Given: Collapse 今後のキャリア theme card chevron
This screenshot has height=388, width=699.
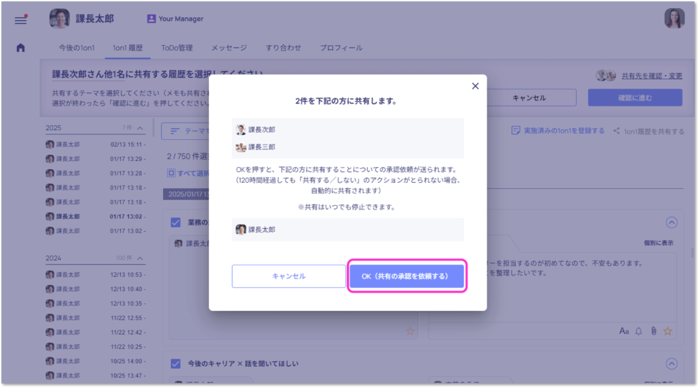Looking at the screenshot, I should [672, 363].
